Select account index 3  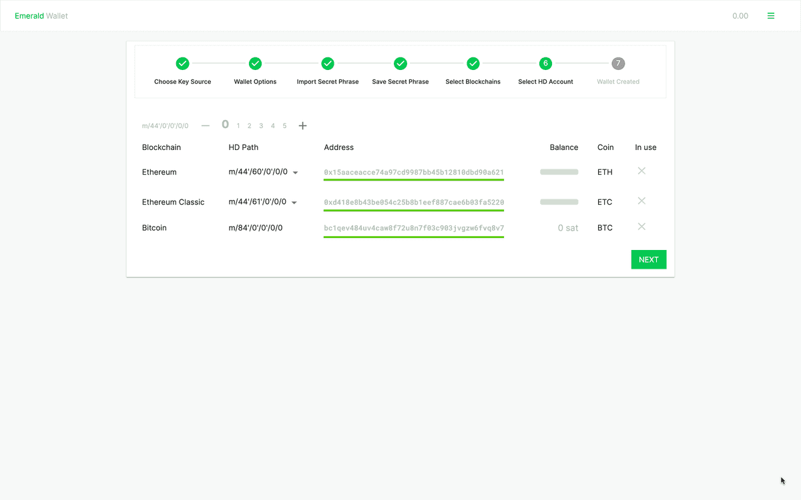point(261,126)
